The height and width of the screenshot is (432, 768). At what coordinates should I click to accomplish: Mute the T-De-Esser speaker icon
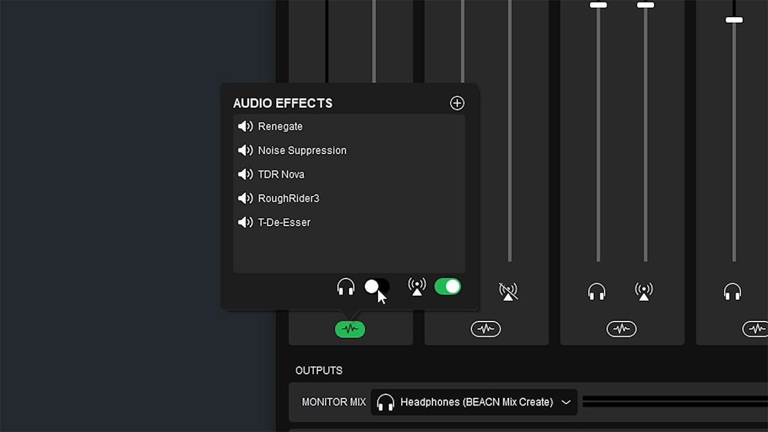[245, 222]
